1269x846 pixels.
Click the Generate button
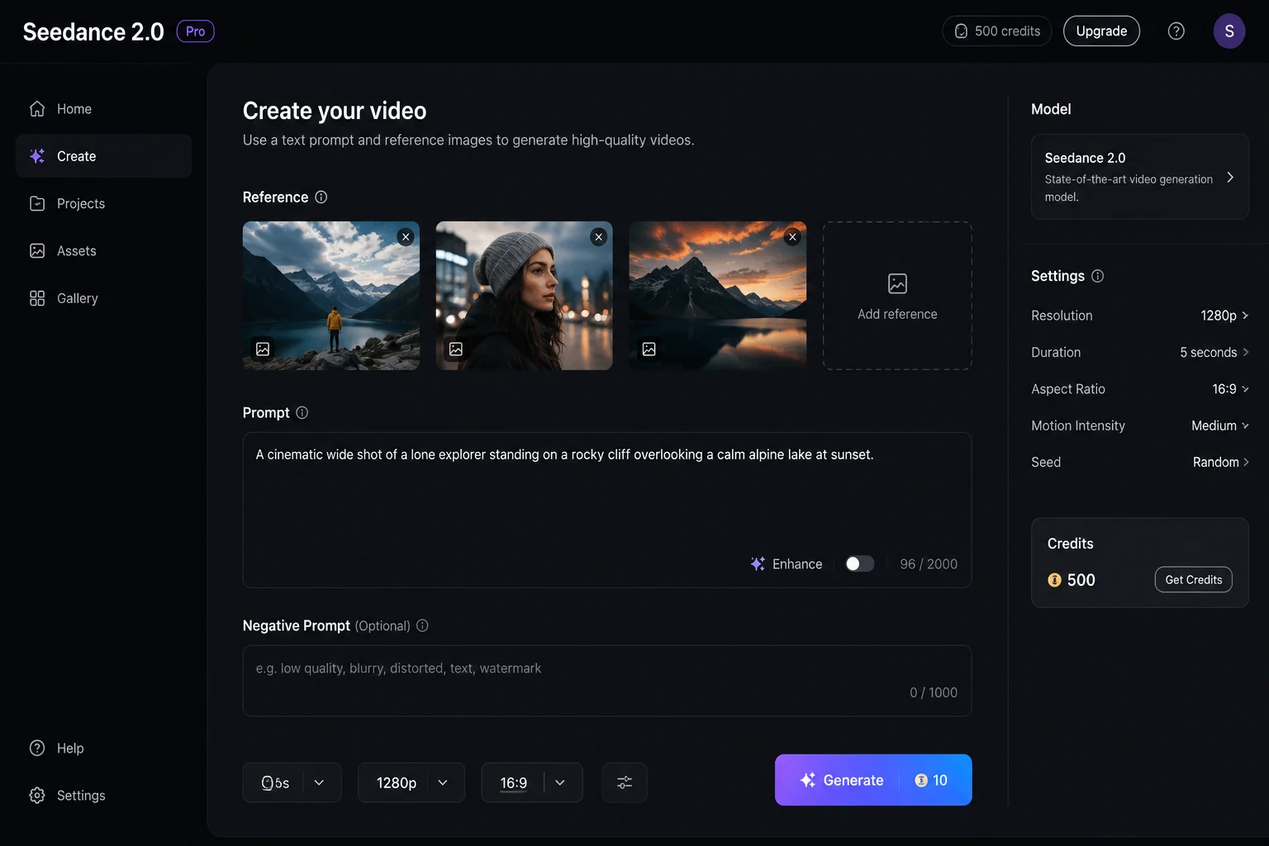pyautogui.click(x=873, y=780)
